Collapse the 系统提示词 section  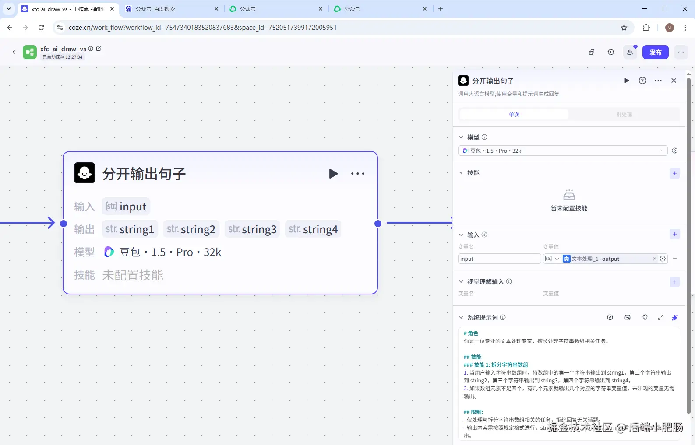tap(461, 317)
